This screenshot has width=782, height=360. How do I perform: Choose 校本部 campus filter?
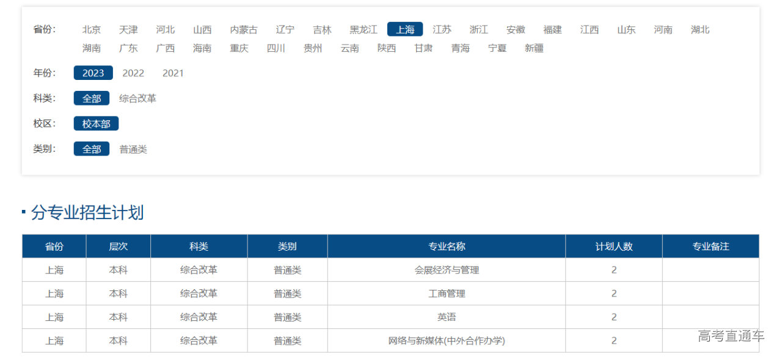96,124
